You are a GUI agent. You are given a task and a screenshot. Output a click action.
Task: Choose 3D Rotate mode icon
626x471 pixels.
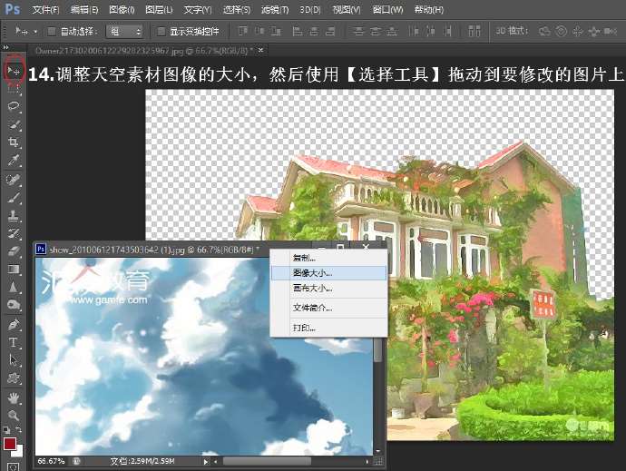(x=544, y=31)
